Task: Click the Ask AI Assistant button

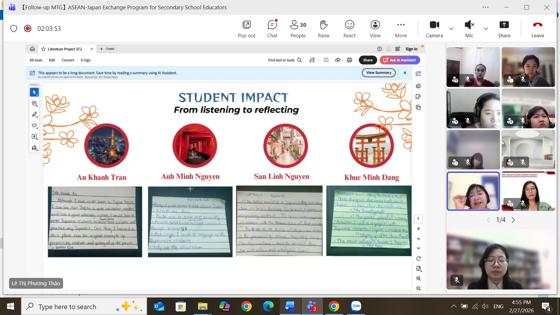Action: tap(400, 60)
